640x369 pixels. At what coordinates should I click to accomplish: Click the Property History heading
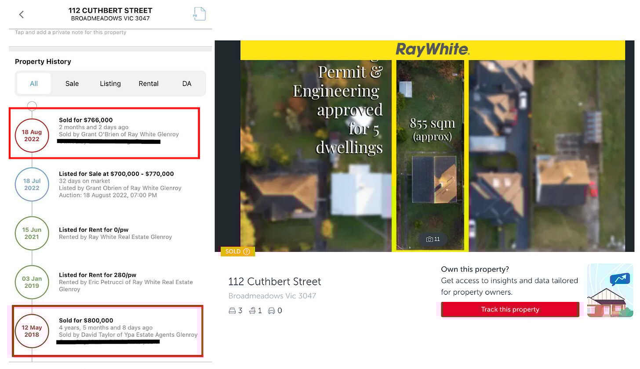(43, 62)
